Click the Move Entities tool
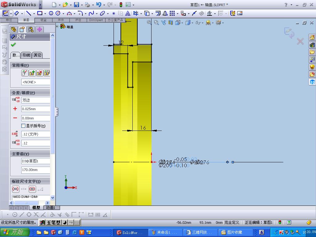Image resolution: width=316 pixels, height=237 pixels. coord(183,14)
